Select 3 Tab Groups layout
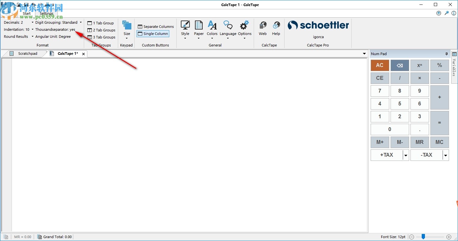458x241 pixels. coord(101,37)
